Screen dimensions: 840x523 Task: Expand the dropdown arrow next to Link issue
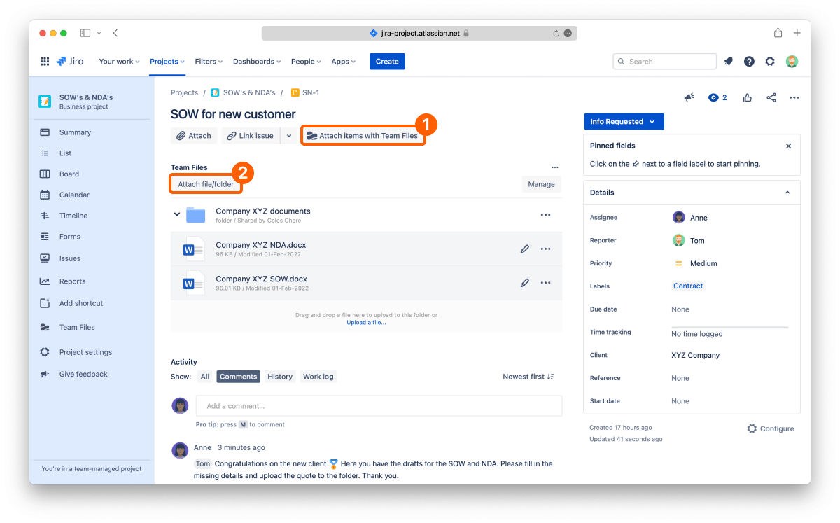(289, 136)
